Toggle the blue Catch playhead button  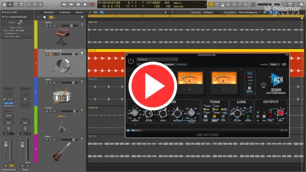pyautogui.click(x=102, y=12)
